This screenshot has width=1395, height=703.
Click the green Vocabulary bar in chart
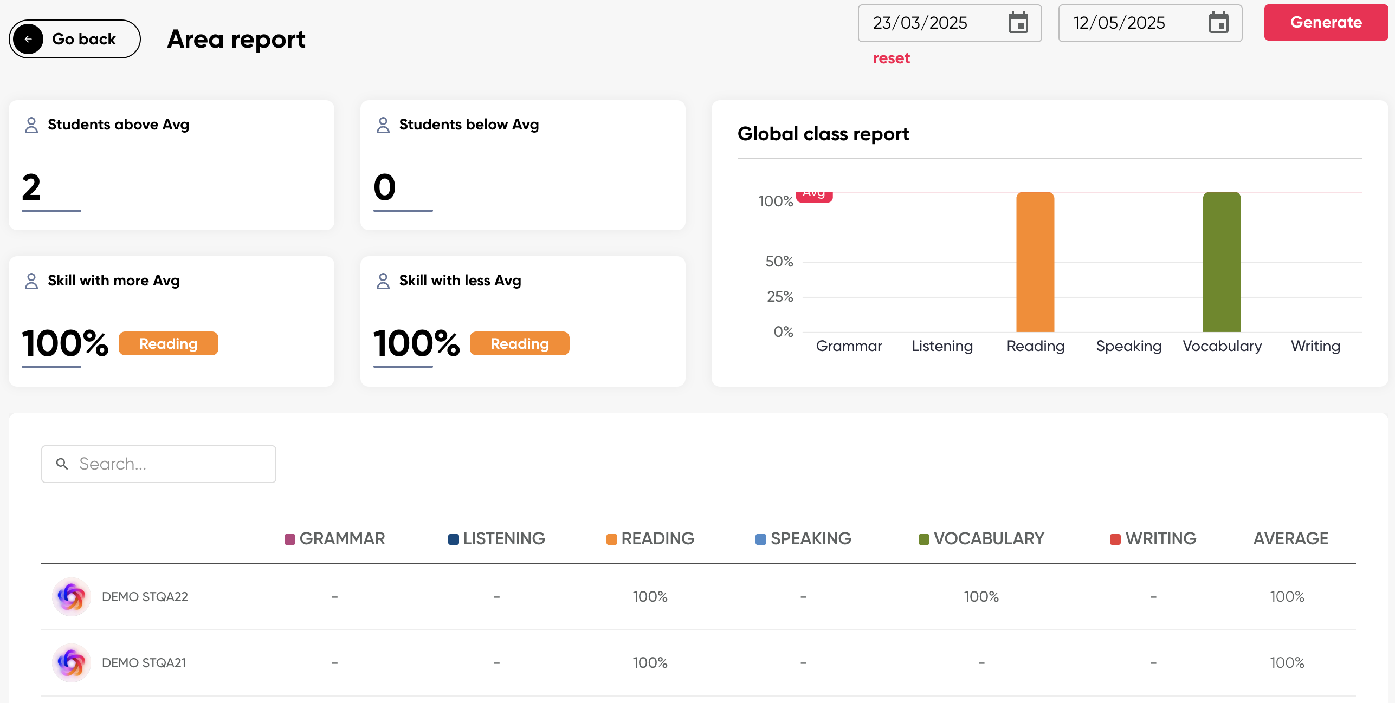click(x=1222, y=263)
